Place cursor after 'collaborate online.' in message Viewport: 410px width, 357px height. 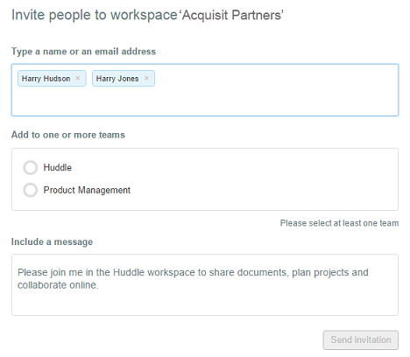click(99, 285)
